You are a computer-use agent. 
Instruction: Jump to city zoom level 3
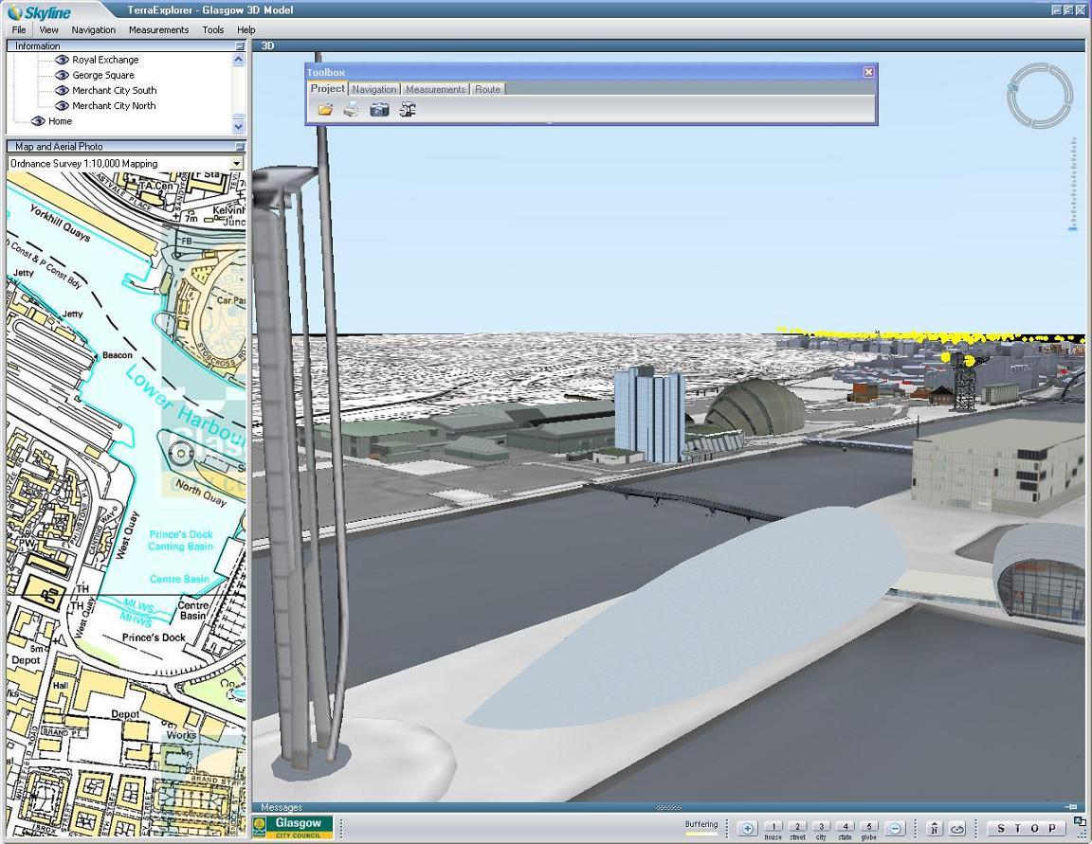pos(821,827)
